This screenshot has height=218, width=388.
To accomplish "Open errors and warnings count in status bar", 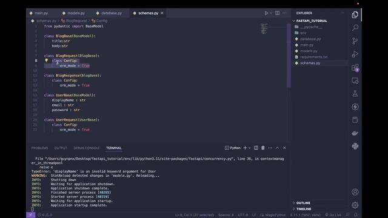I will click(x=45, y=215).
